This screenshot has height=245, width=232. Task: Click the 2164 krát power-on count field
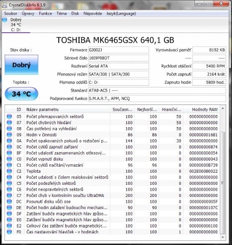click(209, 74)
